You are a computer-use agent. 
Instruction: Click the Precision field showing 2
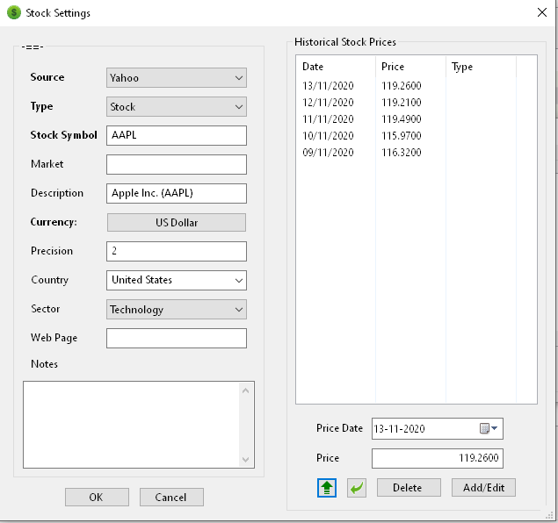pos(177,251)
